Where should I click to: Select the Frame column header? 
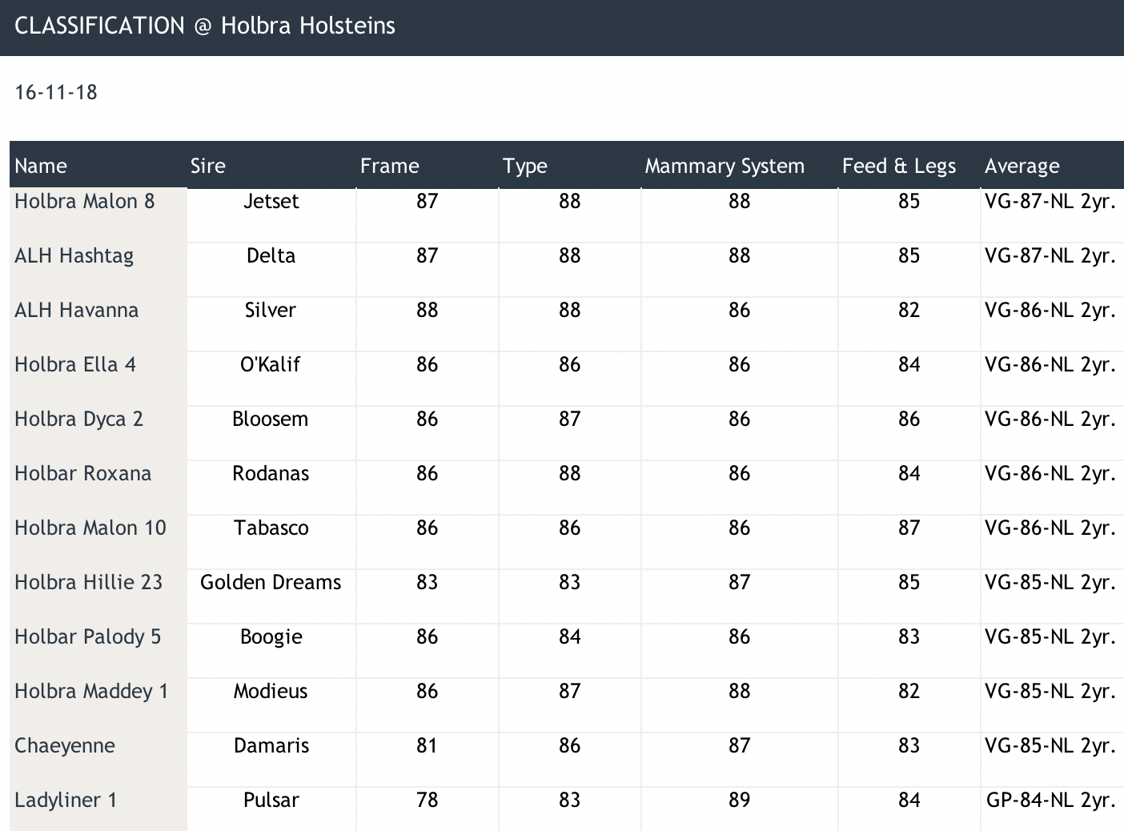point(389,166)
